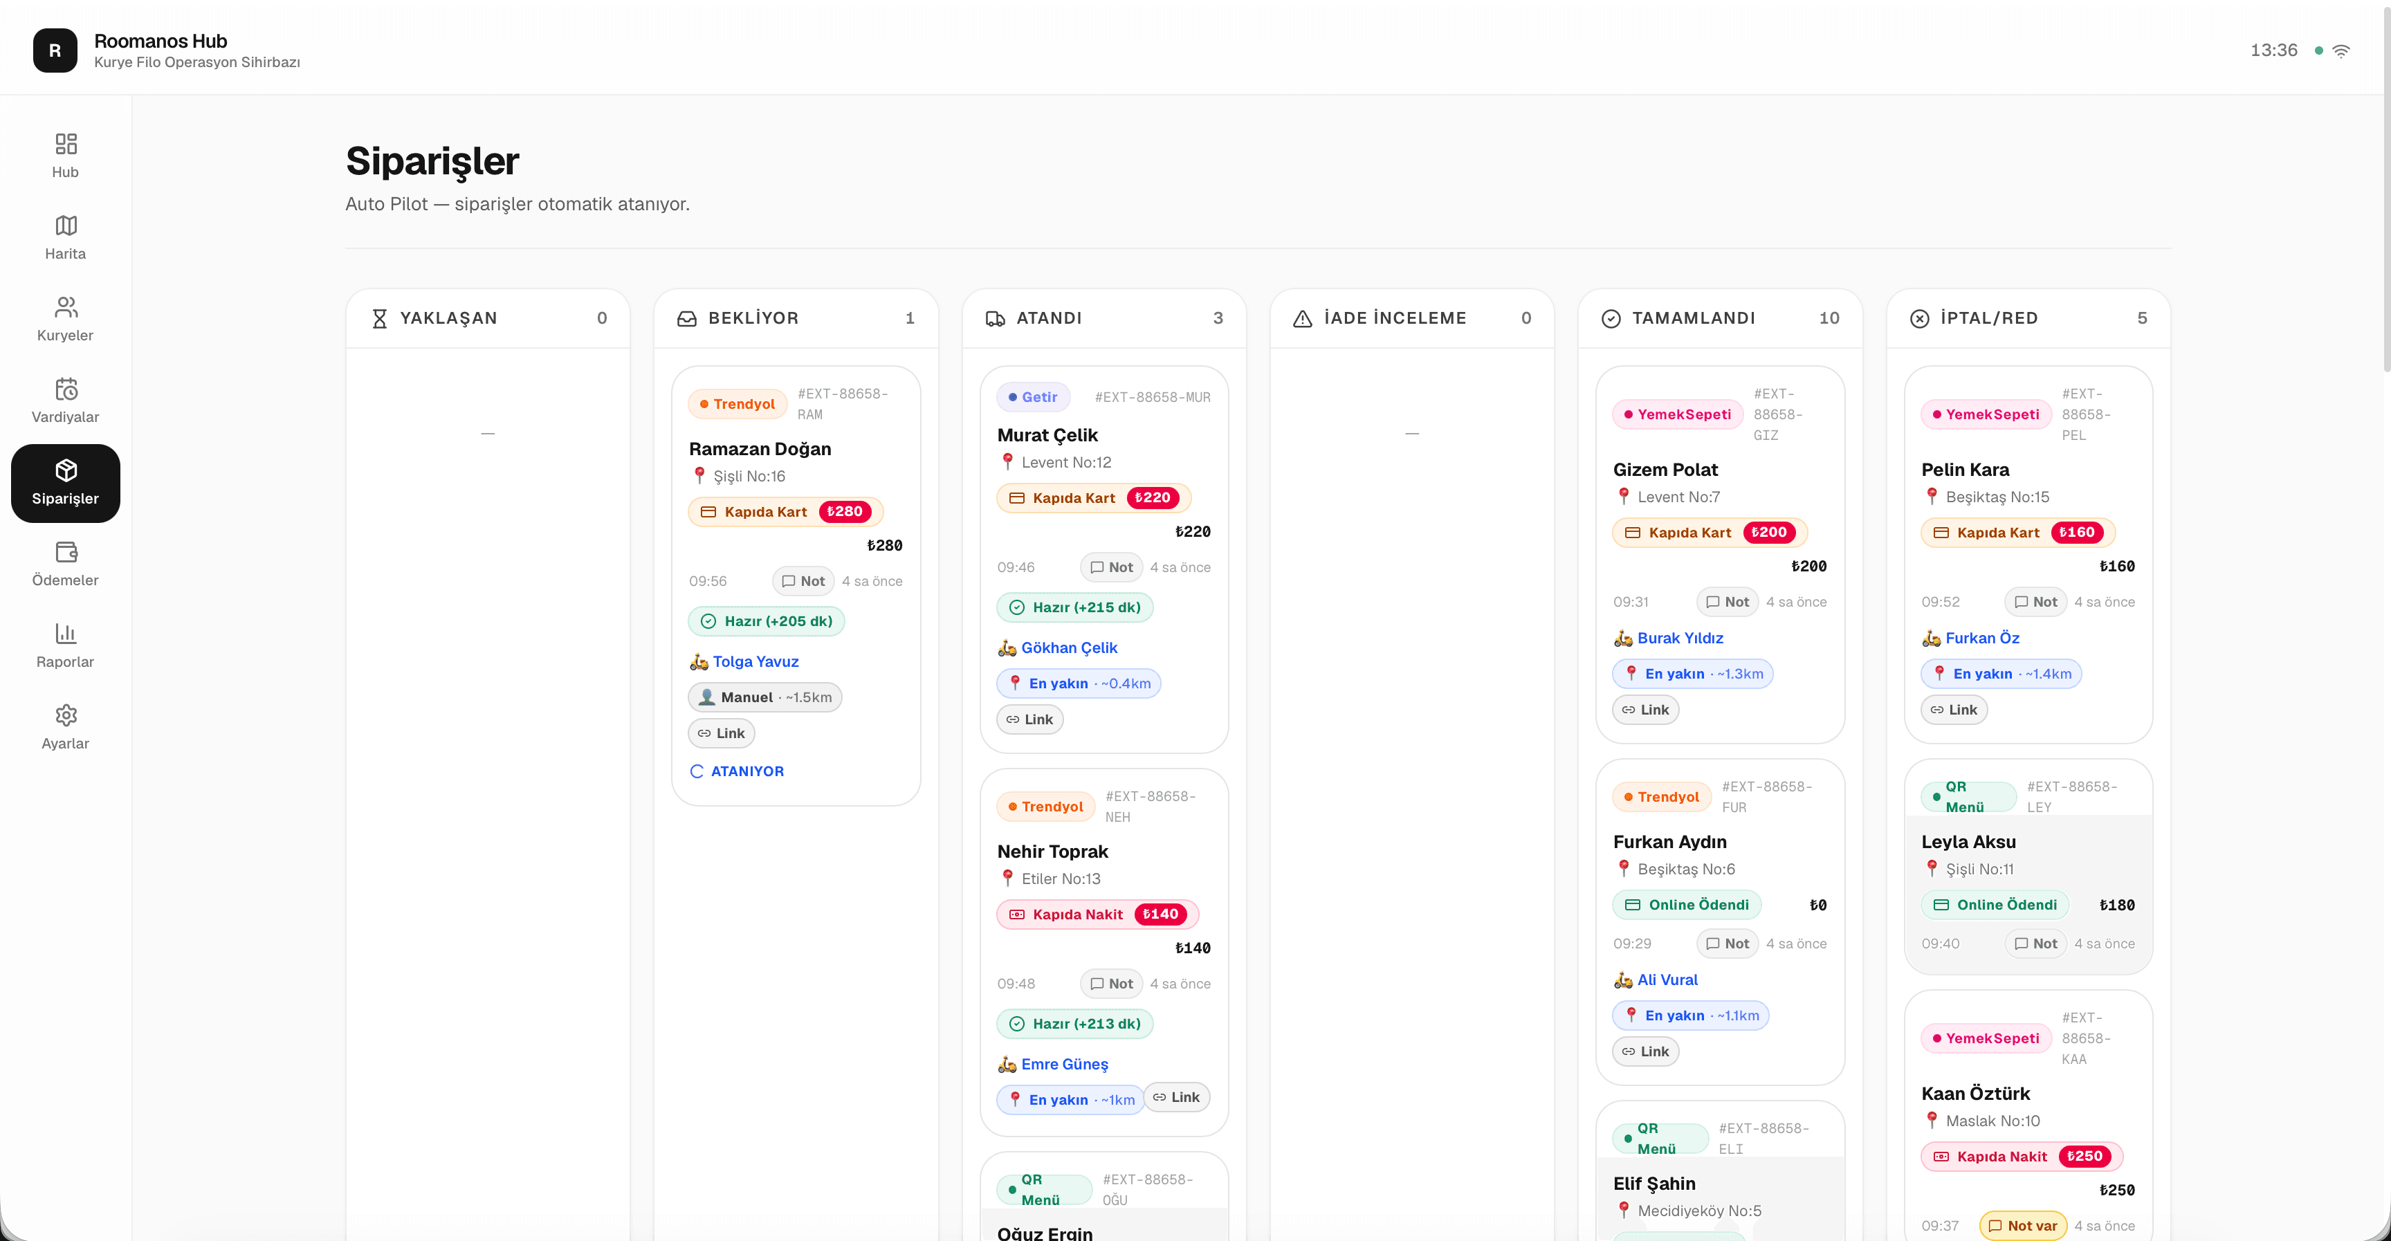Open Not on Leyla Aksu's order

tap(2035, 944)
